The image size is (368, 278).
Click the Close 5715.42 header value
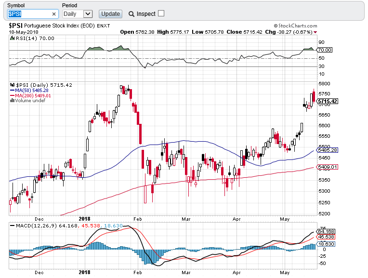(x=244, y=32)
